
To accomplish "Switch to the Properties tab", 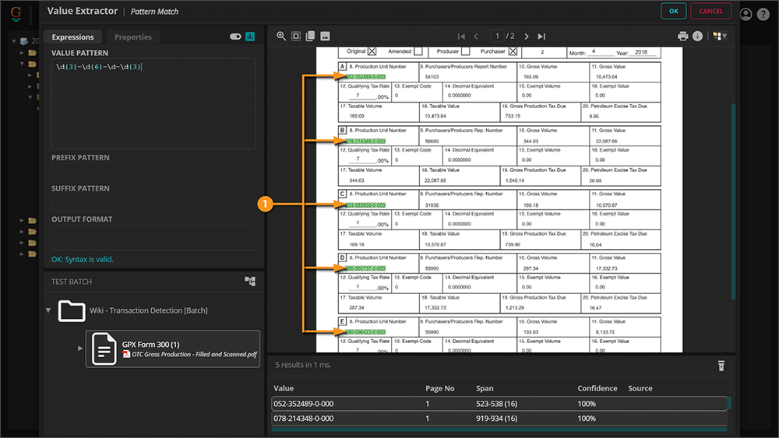I will click(132, 37).
